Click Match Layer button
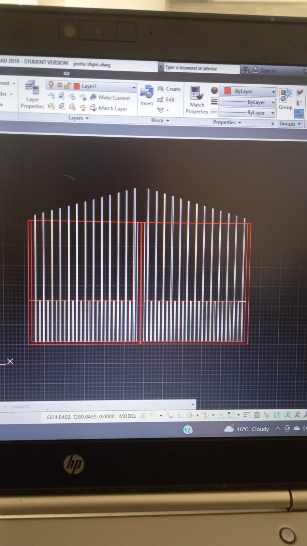This screenshot has width=307, height=546. click(108, 108)
